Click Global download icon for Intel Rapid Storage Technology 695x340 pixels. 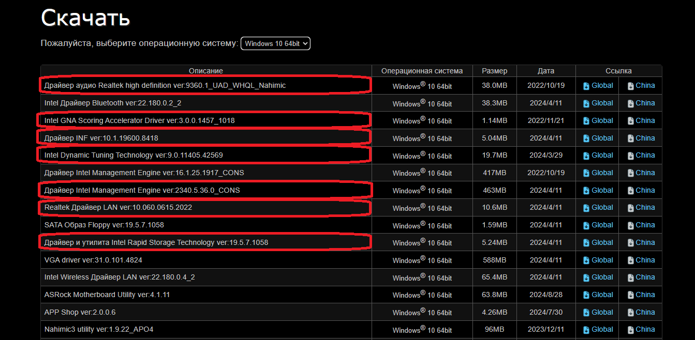[586, 243]
